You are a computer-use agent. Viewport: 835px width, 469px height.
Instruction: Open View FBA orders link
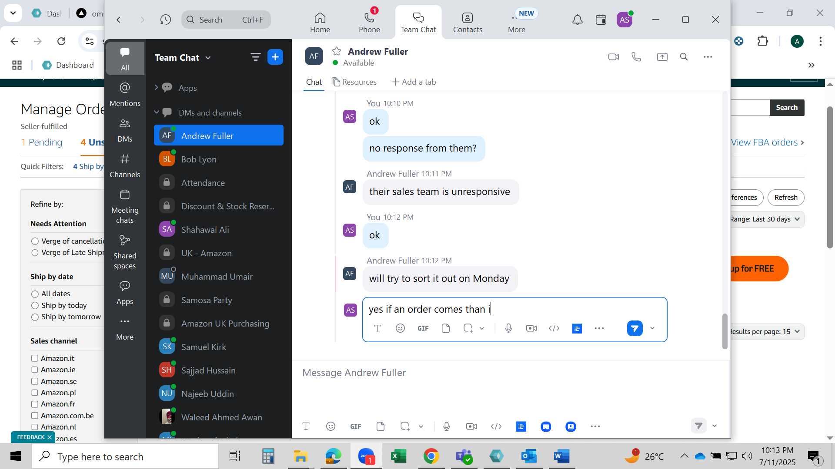tap(767, 142)
